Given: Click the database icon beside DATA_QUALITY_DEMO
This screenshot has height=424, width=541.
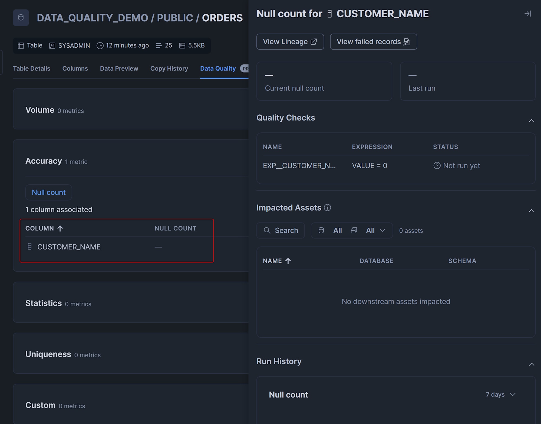Looking at the screenshot, I should click(21, 18).
